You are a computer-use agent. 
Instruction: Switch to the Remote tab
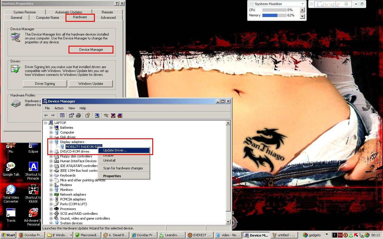107,12
